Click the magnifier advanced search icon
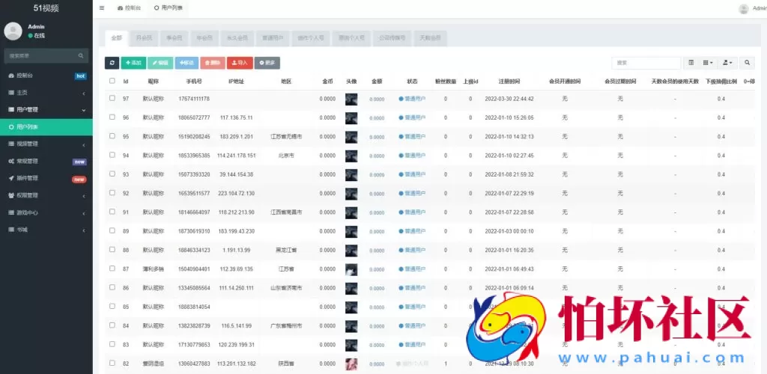Screen dimensions: 767x374 [x=747, y=63]
